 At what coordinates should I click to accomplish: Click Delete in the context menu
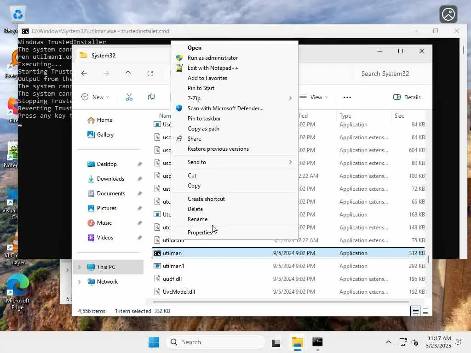tap(195, 209)
